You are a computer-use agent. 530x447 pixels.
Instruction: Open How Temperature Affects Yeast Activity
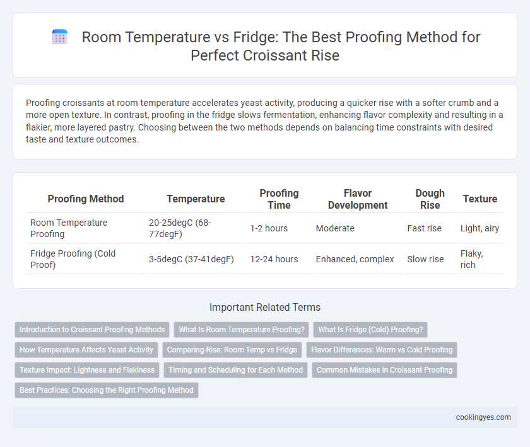pos(86,350)
